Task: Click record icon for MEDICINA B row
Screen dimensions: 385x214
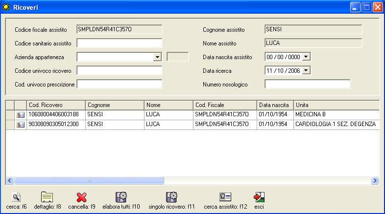Action: pos(21,114)
